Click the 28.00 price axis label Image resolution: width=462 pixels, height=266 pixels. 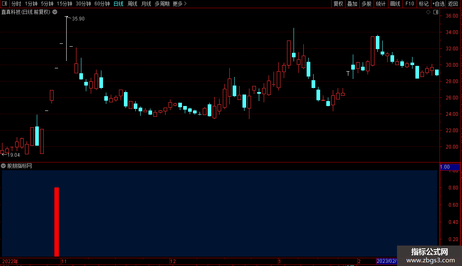452,81
